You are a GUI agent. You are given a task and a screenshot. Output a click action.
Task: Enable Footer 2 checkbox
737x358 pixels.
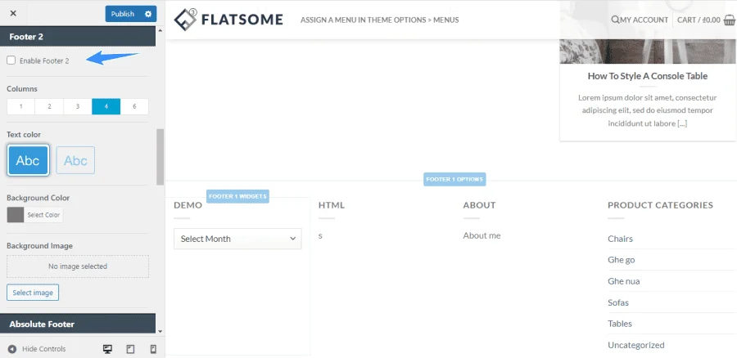[11, 60]
